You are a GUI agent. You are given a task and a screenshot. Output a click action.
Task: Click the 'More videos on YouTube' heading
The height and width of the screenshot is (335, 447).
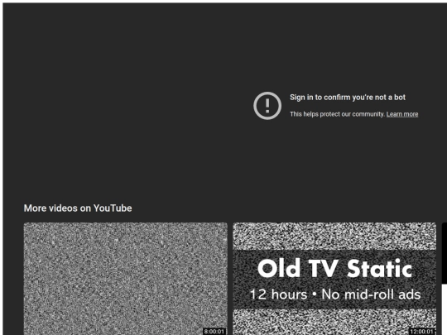(78, 208)
